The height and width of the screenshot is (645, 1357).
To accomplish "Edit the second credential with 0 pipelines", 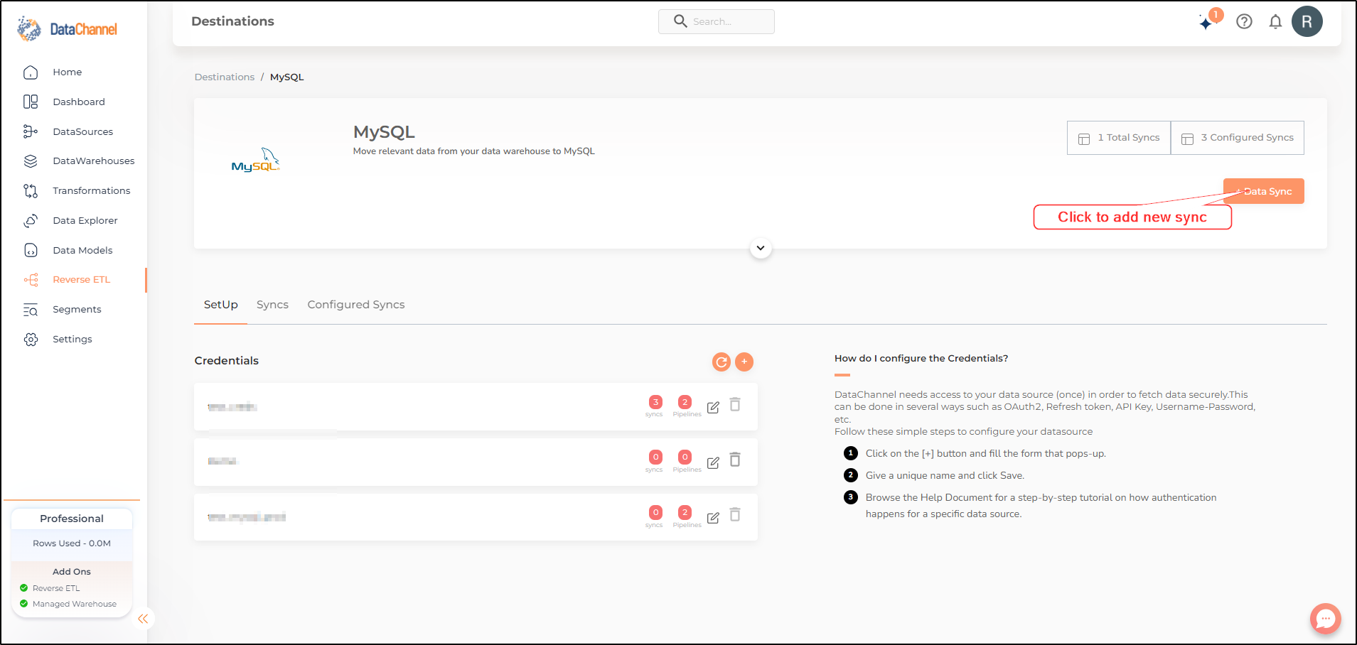I will pyautogui.click(x=713, y=462).
